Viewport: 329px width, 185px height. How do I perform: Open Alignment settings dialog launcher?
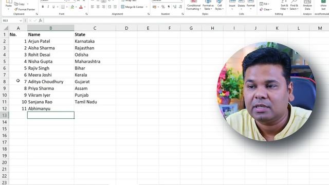[149, 14]
